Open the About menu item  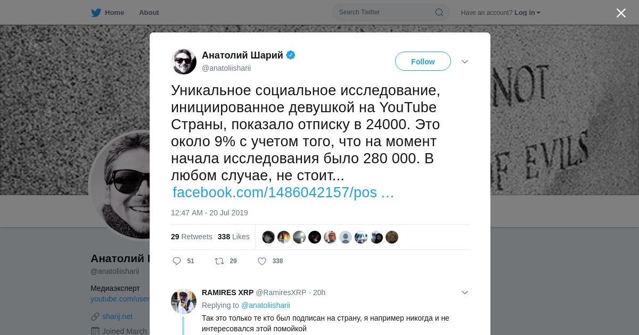click(x=149, y=12)
